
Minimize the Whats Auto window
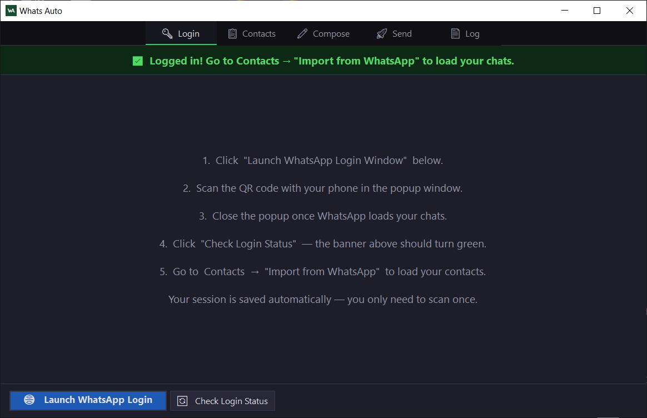(x=565, y=11)
